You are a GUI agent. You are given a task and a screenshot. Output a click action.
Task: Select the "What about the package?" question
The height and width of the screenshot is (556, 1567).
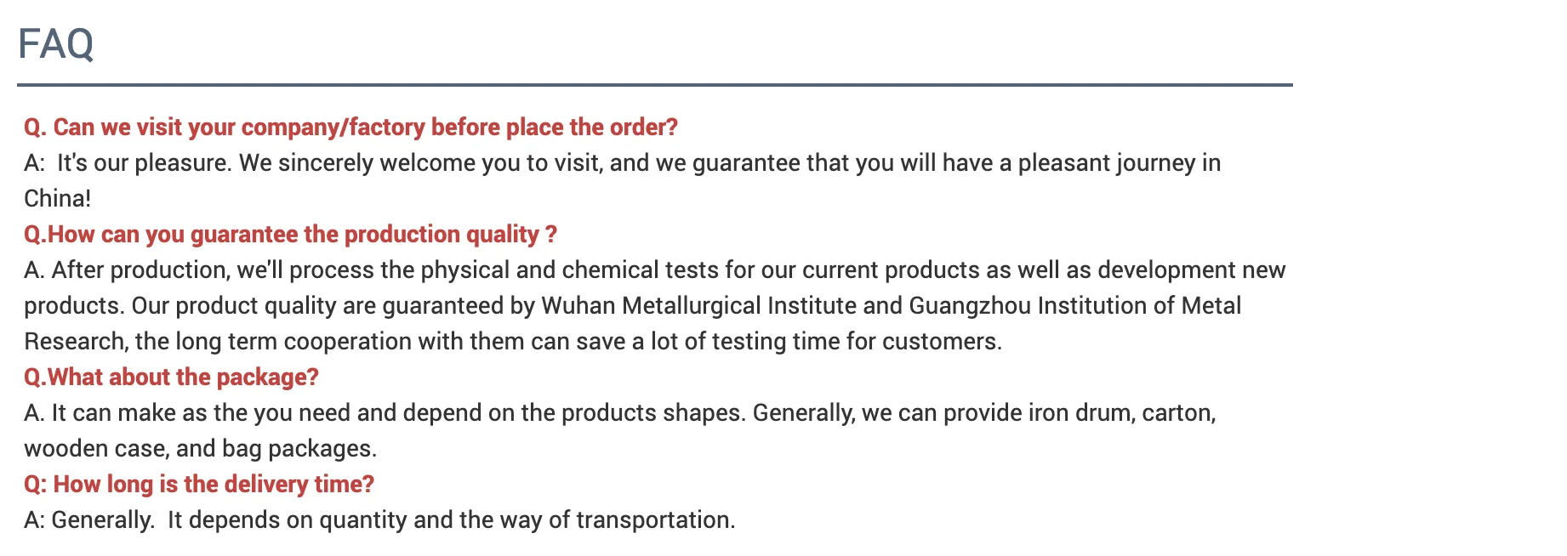pyautogui.click(x=171, y=377)
